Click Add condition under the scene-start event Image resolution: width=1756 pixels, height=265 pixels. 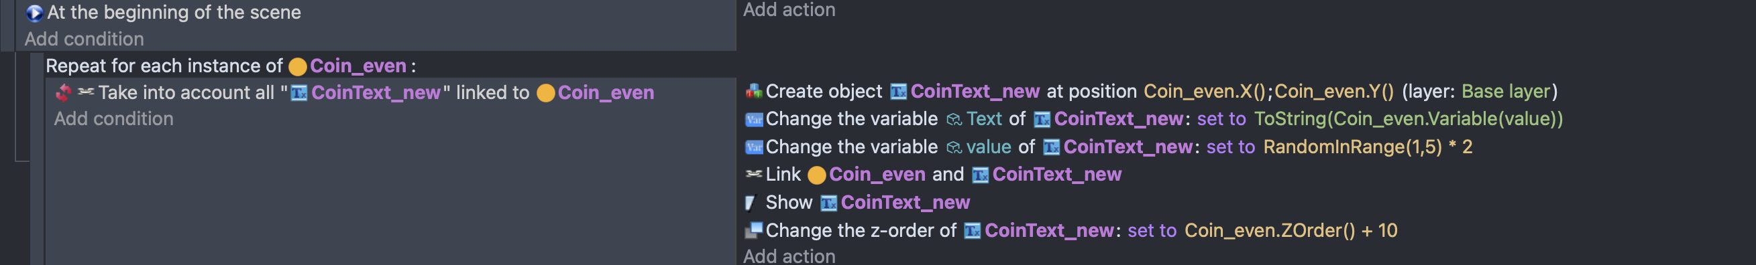(84, 39)
